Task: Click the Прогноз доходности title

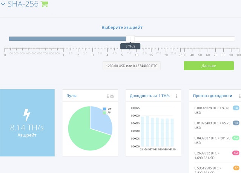Action: pos(213,96)
